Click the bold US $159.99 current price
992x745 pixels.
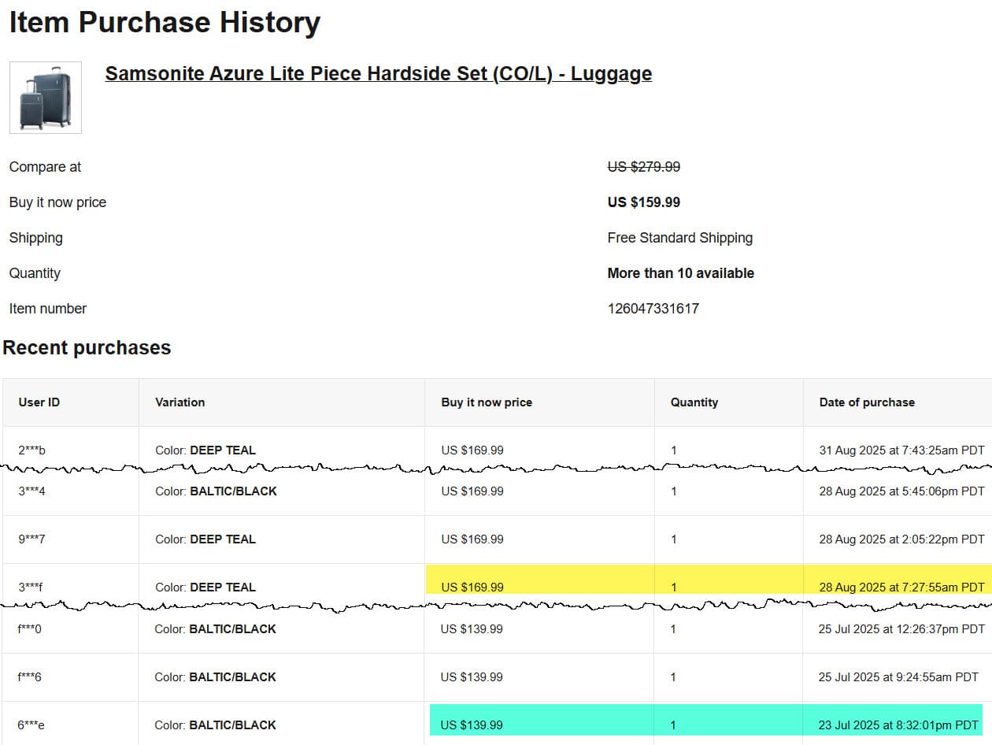643,202
